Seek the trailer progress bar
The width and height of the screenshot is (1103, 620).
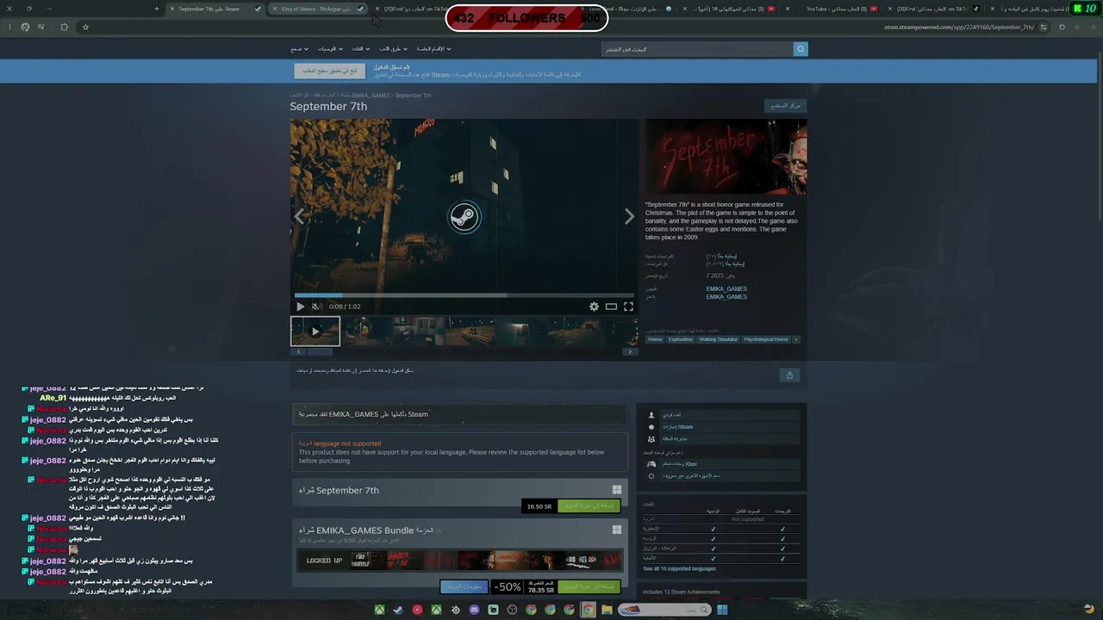pyautogui.click(x=464, y=295)
